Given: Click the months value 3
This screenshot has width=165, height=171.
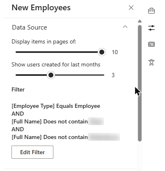Looking at the screenshot, I should (113, 75).
